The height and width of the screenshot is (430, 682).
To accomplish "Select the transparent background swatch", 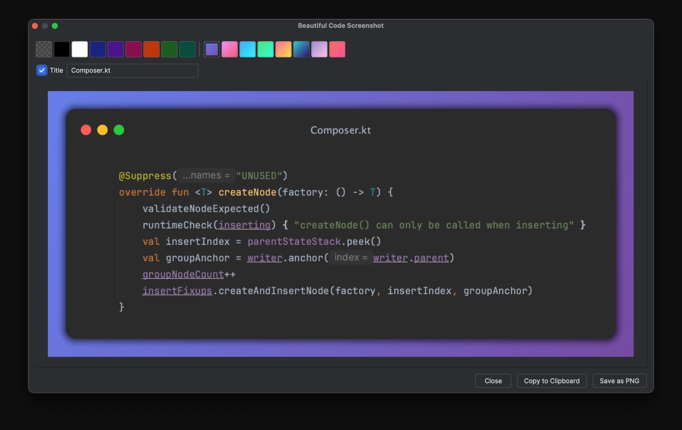I will pos(43,49).
